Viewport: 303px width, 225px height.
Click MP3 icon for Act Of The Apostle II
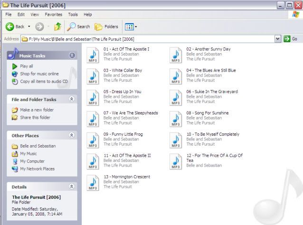coord(93,161)
